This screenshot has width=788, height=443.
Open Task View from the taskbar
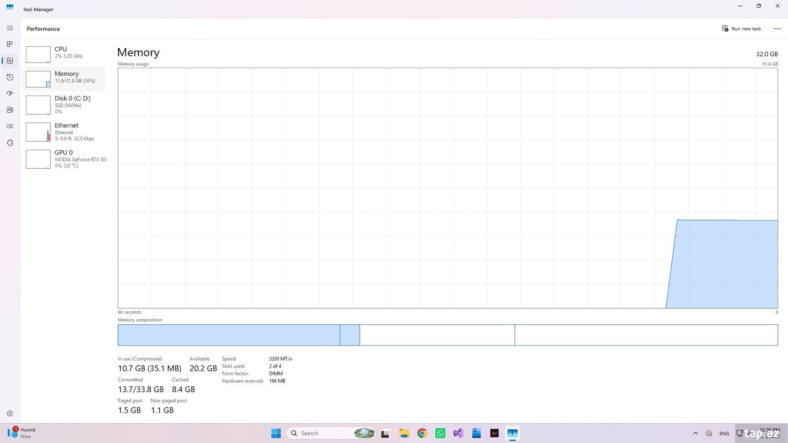pos(385,433)
